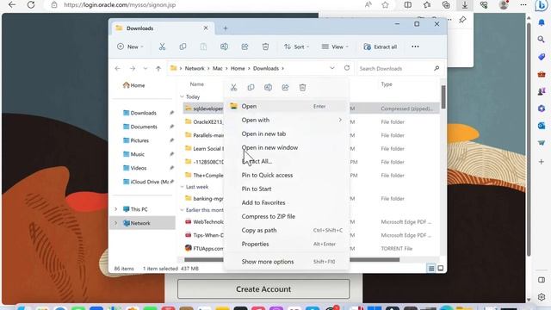Click the Downloads breadcrumb segment
Image resolution: width=551 pixels, height=310 pixels.
pos(266,69)
